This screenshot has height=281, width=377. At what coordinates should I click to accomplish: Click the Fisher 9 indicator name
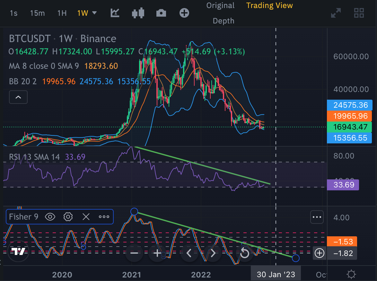point(23,217)
